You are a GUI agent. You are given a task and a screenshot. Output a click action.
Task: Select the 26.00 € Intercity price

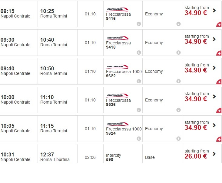tap(196, 156)
